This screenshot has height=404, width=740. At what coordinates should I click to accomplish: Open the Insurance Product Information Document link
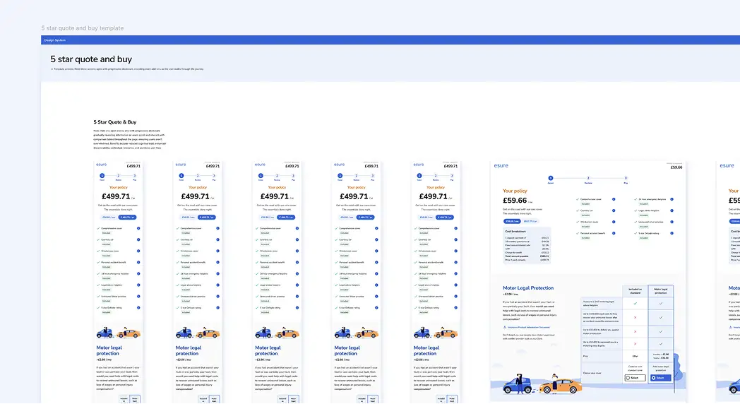point(530,327)
